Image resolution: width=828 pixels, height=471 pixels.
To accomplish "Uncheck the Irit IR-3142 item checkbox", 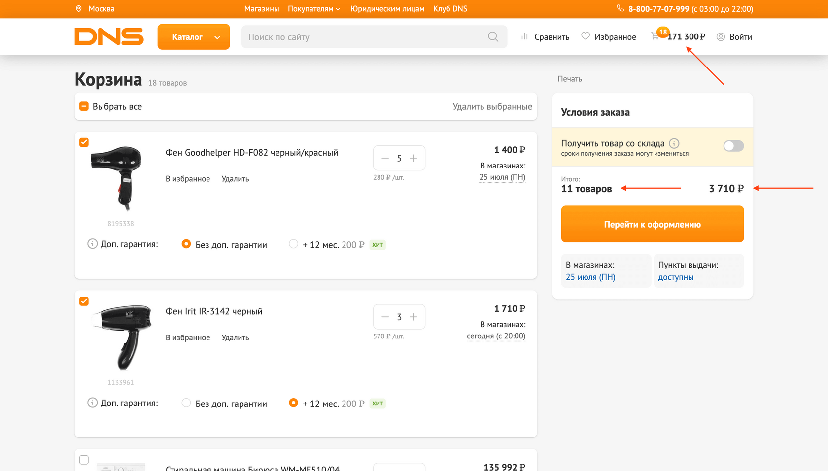I will click(84, 301).
